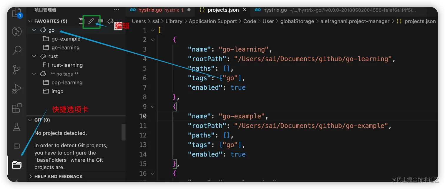Image resolution: width=445 pixels, height=189 pixels.
Task: Open the go-example project
Action: 66,39
